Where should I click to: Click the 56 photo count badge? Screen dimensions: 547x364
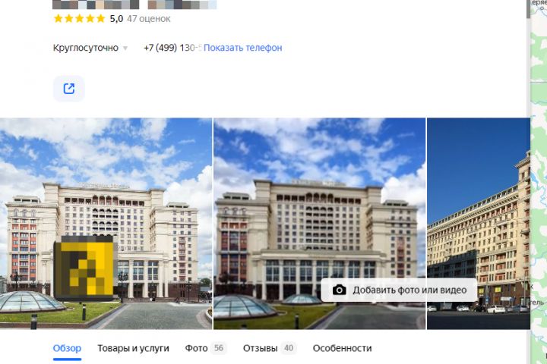click(219, 348)
